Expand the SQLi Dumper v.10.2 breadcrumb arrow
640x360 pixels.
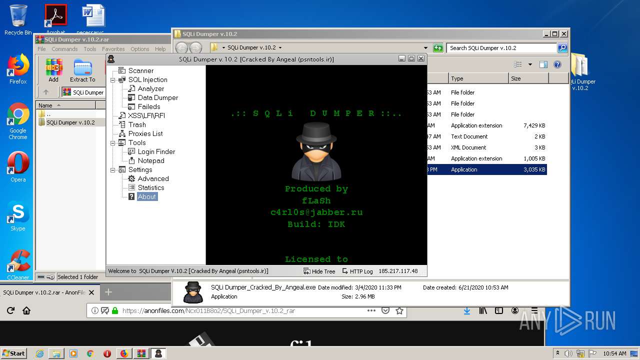[280, 48]
